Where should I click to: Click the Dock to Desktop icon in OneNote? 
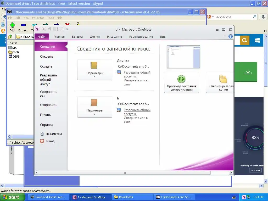[x=55, y=29]
